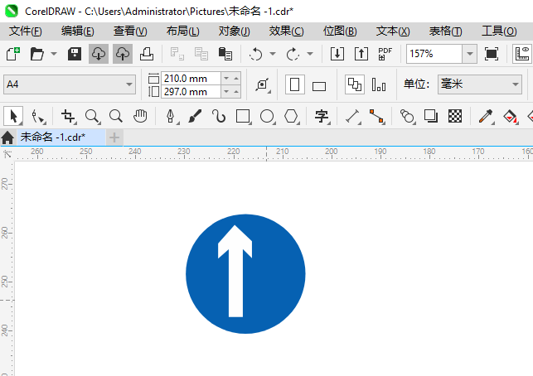The image size is (533, 376).
Task: Click the cloud download icon
Action: (99, 54)
